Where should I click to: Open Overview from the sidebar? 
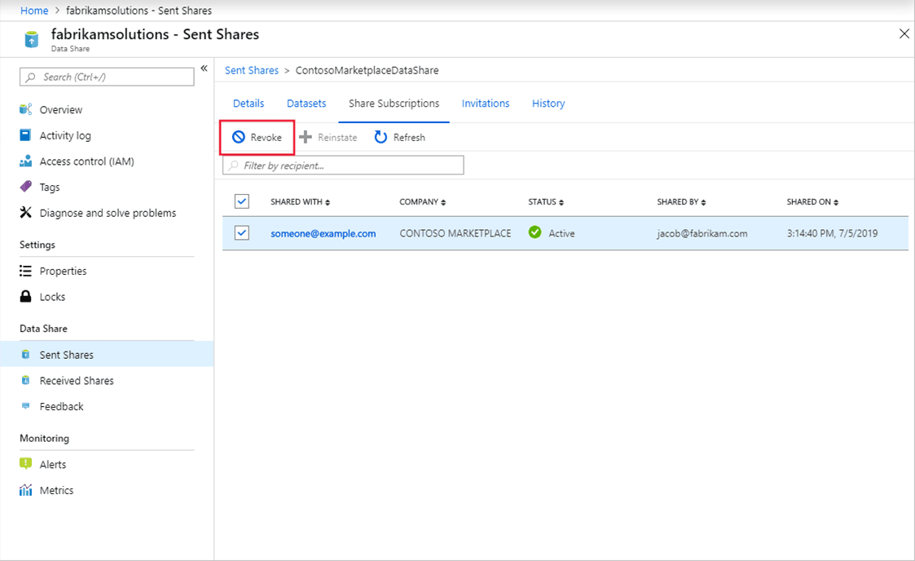click(64, 109)
